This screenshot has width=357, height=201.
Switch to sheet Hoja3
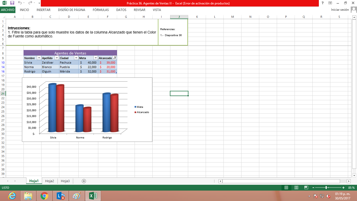point(65,181)
